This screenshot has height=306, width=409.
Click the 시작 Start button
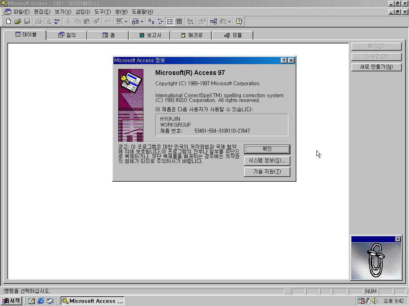pos(11,301)
